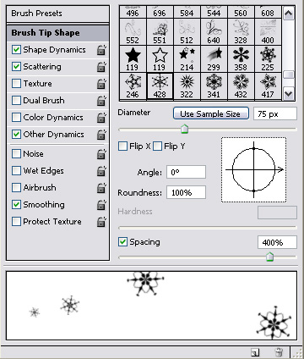Viewport: 304px width, 359px height.
Task: Select the solid star brush 119
Action: tap(133, 59)
